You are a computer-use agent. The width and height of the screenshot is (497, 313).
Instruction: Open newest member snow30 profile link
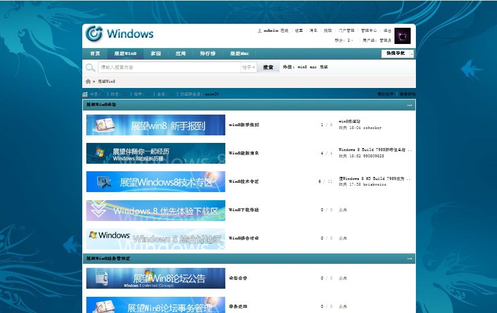coord(212,94)
